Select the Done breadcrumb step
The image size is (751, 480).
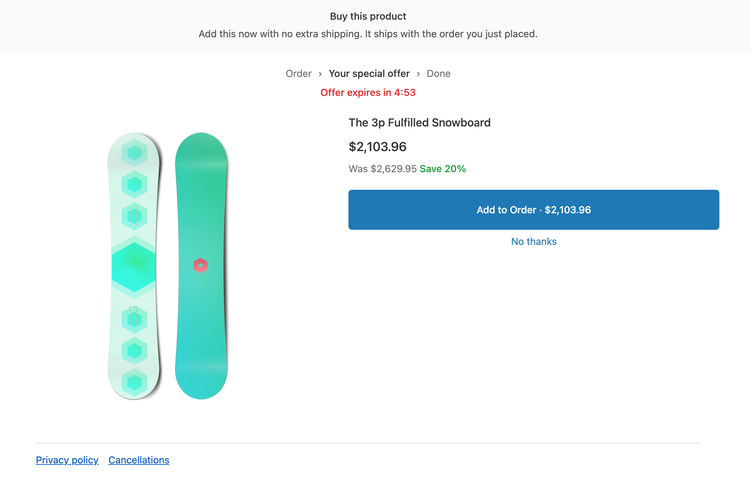438,74
